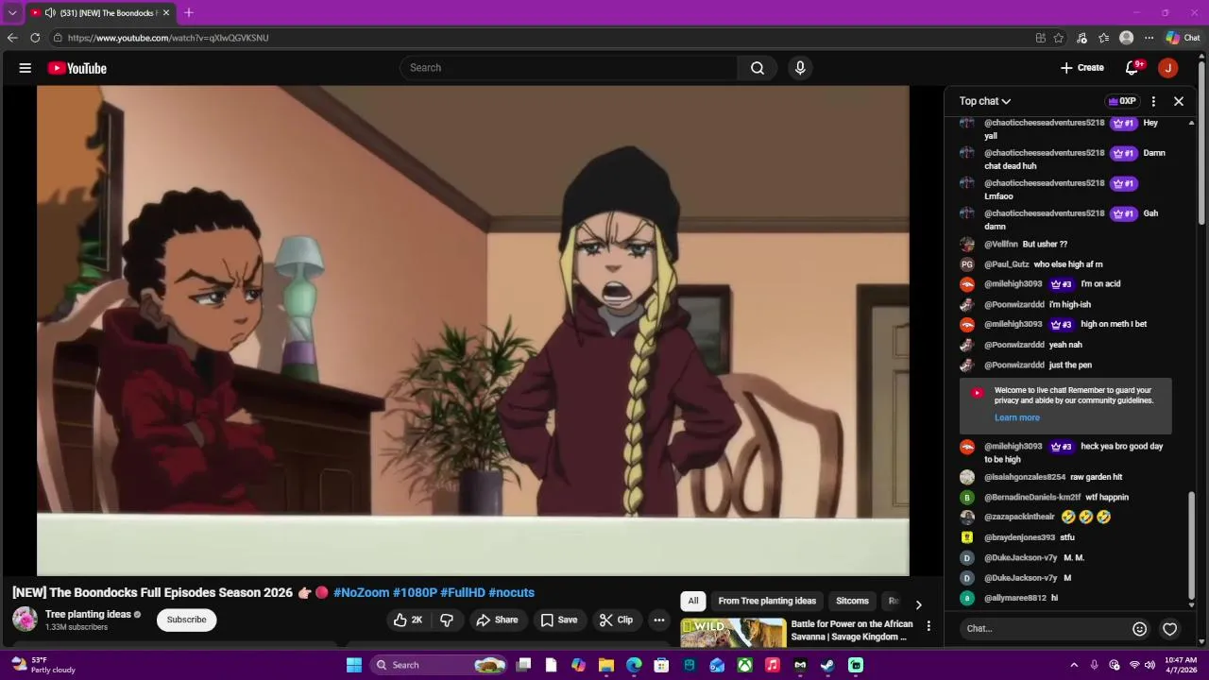Open options for Battle for Power video

(928, 626)
